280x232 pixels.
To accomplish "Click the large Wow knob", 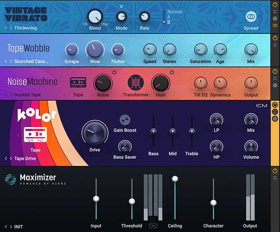I will click(x=95, y=50).
